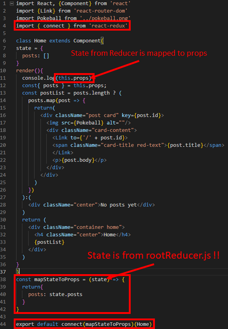This screenshot has width=228, height=329.
Task: Click state.posts on line 40
Action: [x=66, y=294]
